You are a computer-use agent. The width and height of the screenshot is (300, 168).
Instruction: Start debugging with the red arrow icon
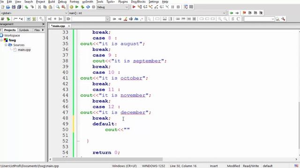point(134,7)
